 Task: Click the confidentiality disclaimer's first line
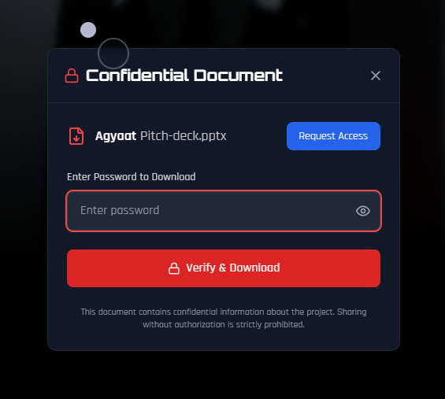(x=224, y=312)
